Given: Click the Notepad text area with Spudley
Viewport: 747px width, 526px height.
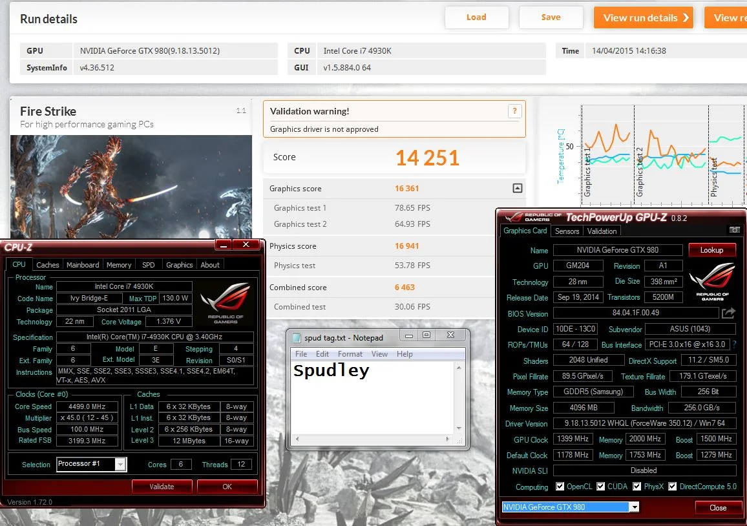Looking at the screenshot, I should coord(373,397).
